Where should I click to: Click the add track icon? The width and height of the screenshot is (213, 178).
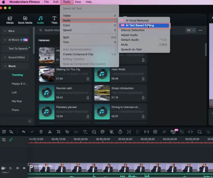4,140
